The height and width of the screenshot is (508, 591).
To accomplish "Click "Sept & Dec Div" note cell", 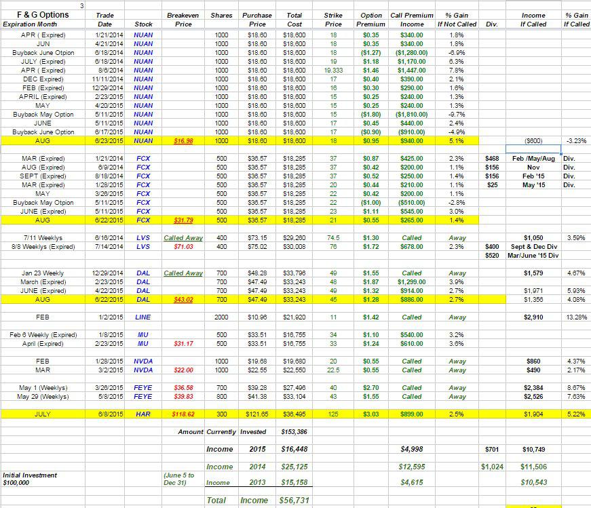I will pos(534,246).
